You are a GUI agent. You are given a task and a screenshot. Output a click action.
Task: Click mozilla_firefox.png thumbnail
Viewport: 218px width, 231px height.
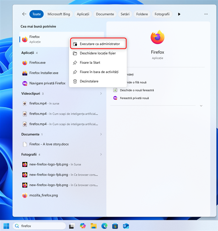[x=25, y=195]
